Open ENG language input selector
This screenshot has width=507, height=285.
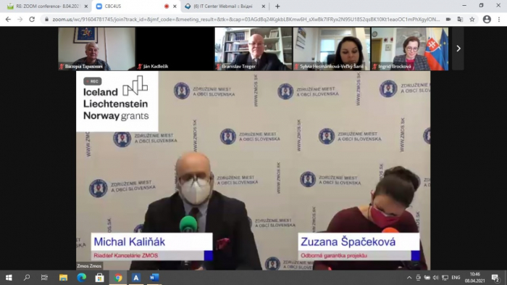pyautogui.click(x=456, y=278)
